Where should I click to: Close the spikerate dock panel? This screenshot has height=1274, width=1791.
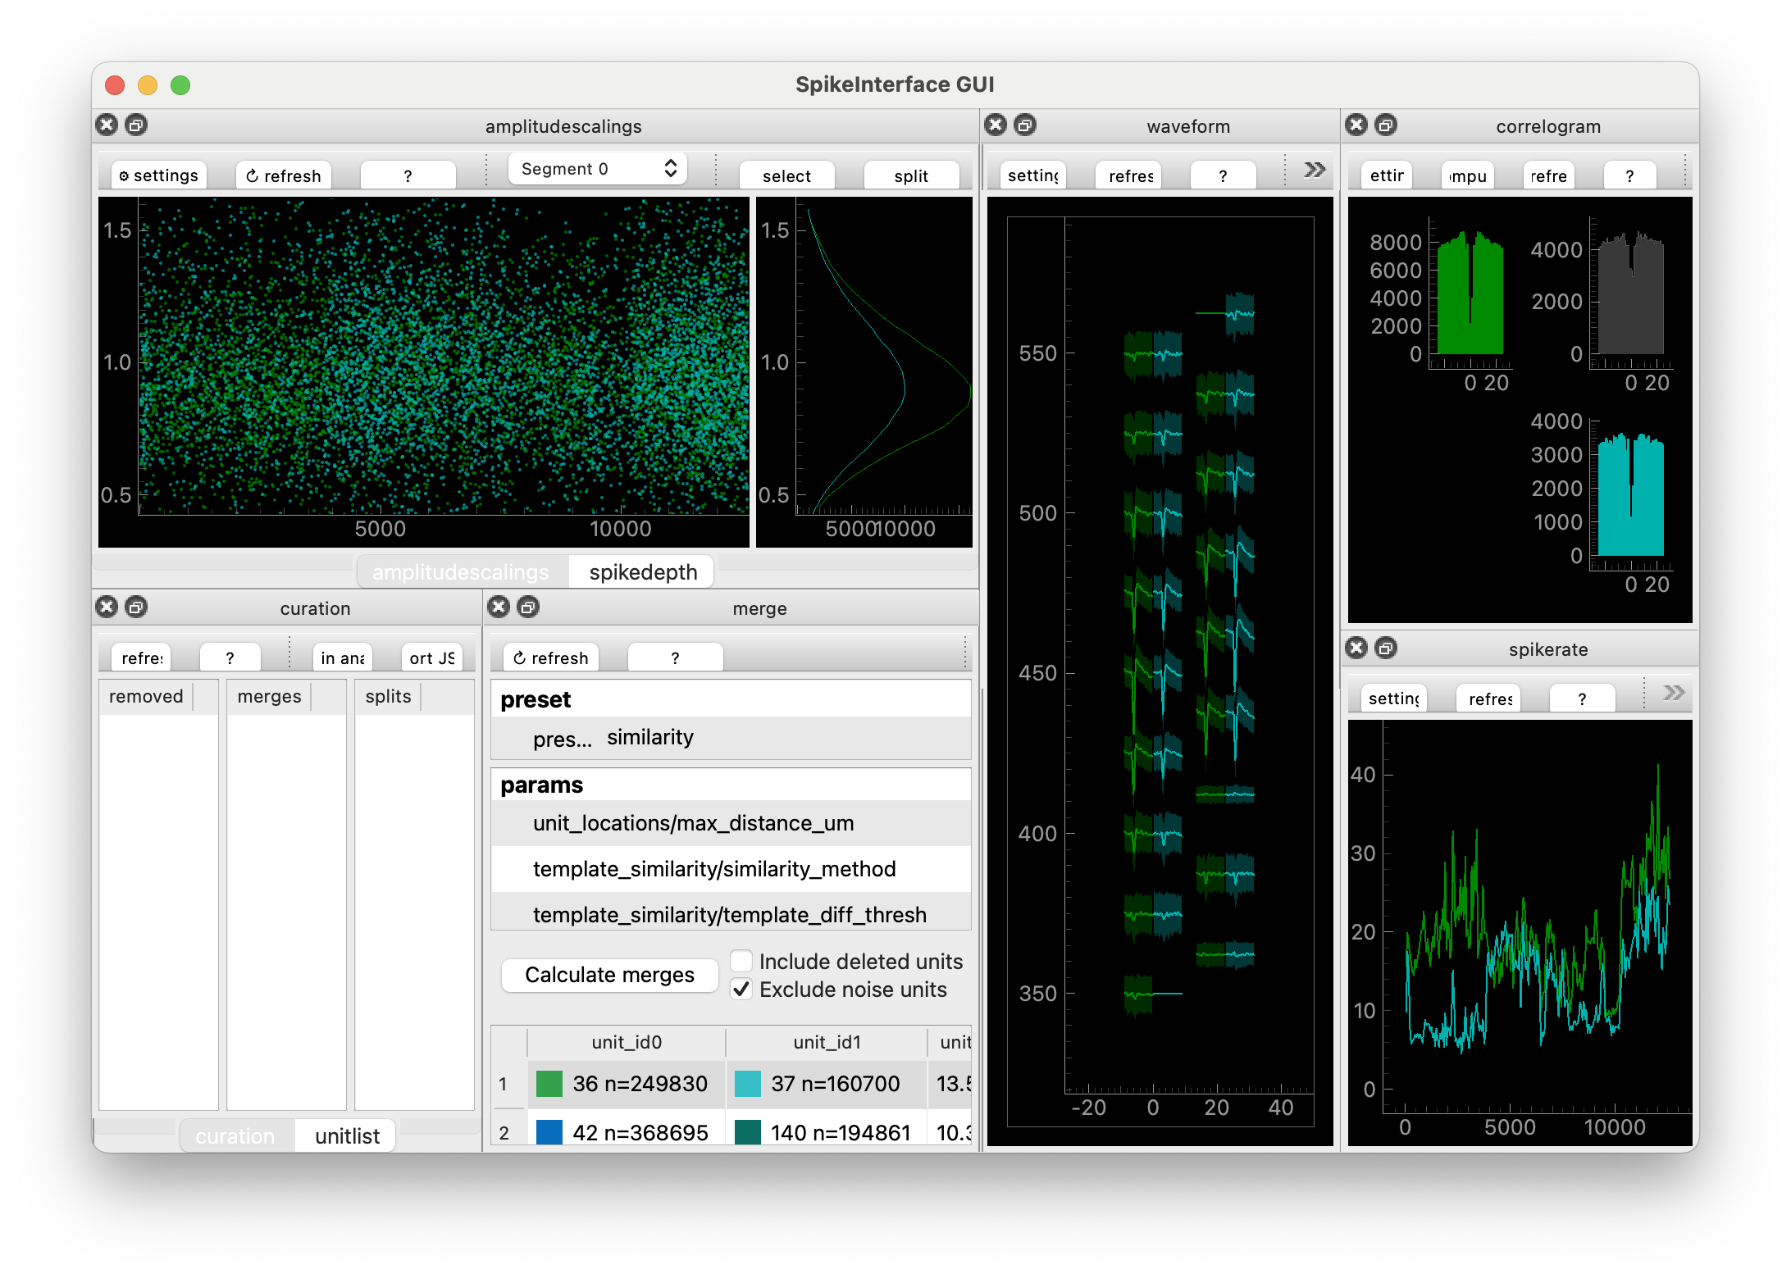1356,648
